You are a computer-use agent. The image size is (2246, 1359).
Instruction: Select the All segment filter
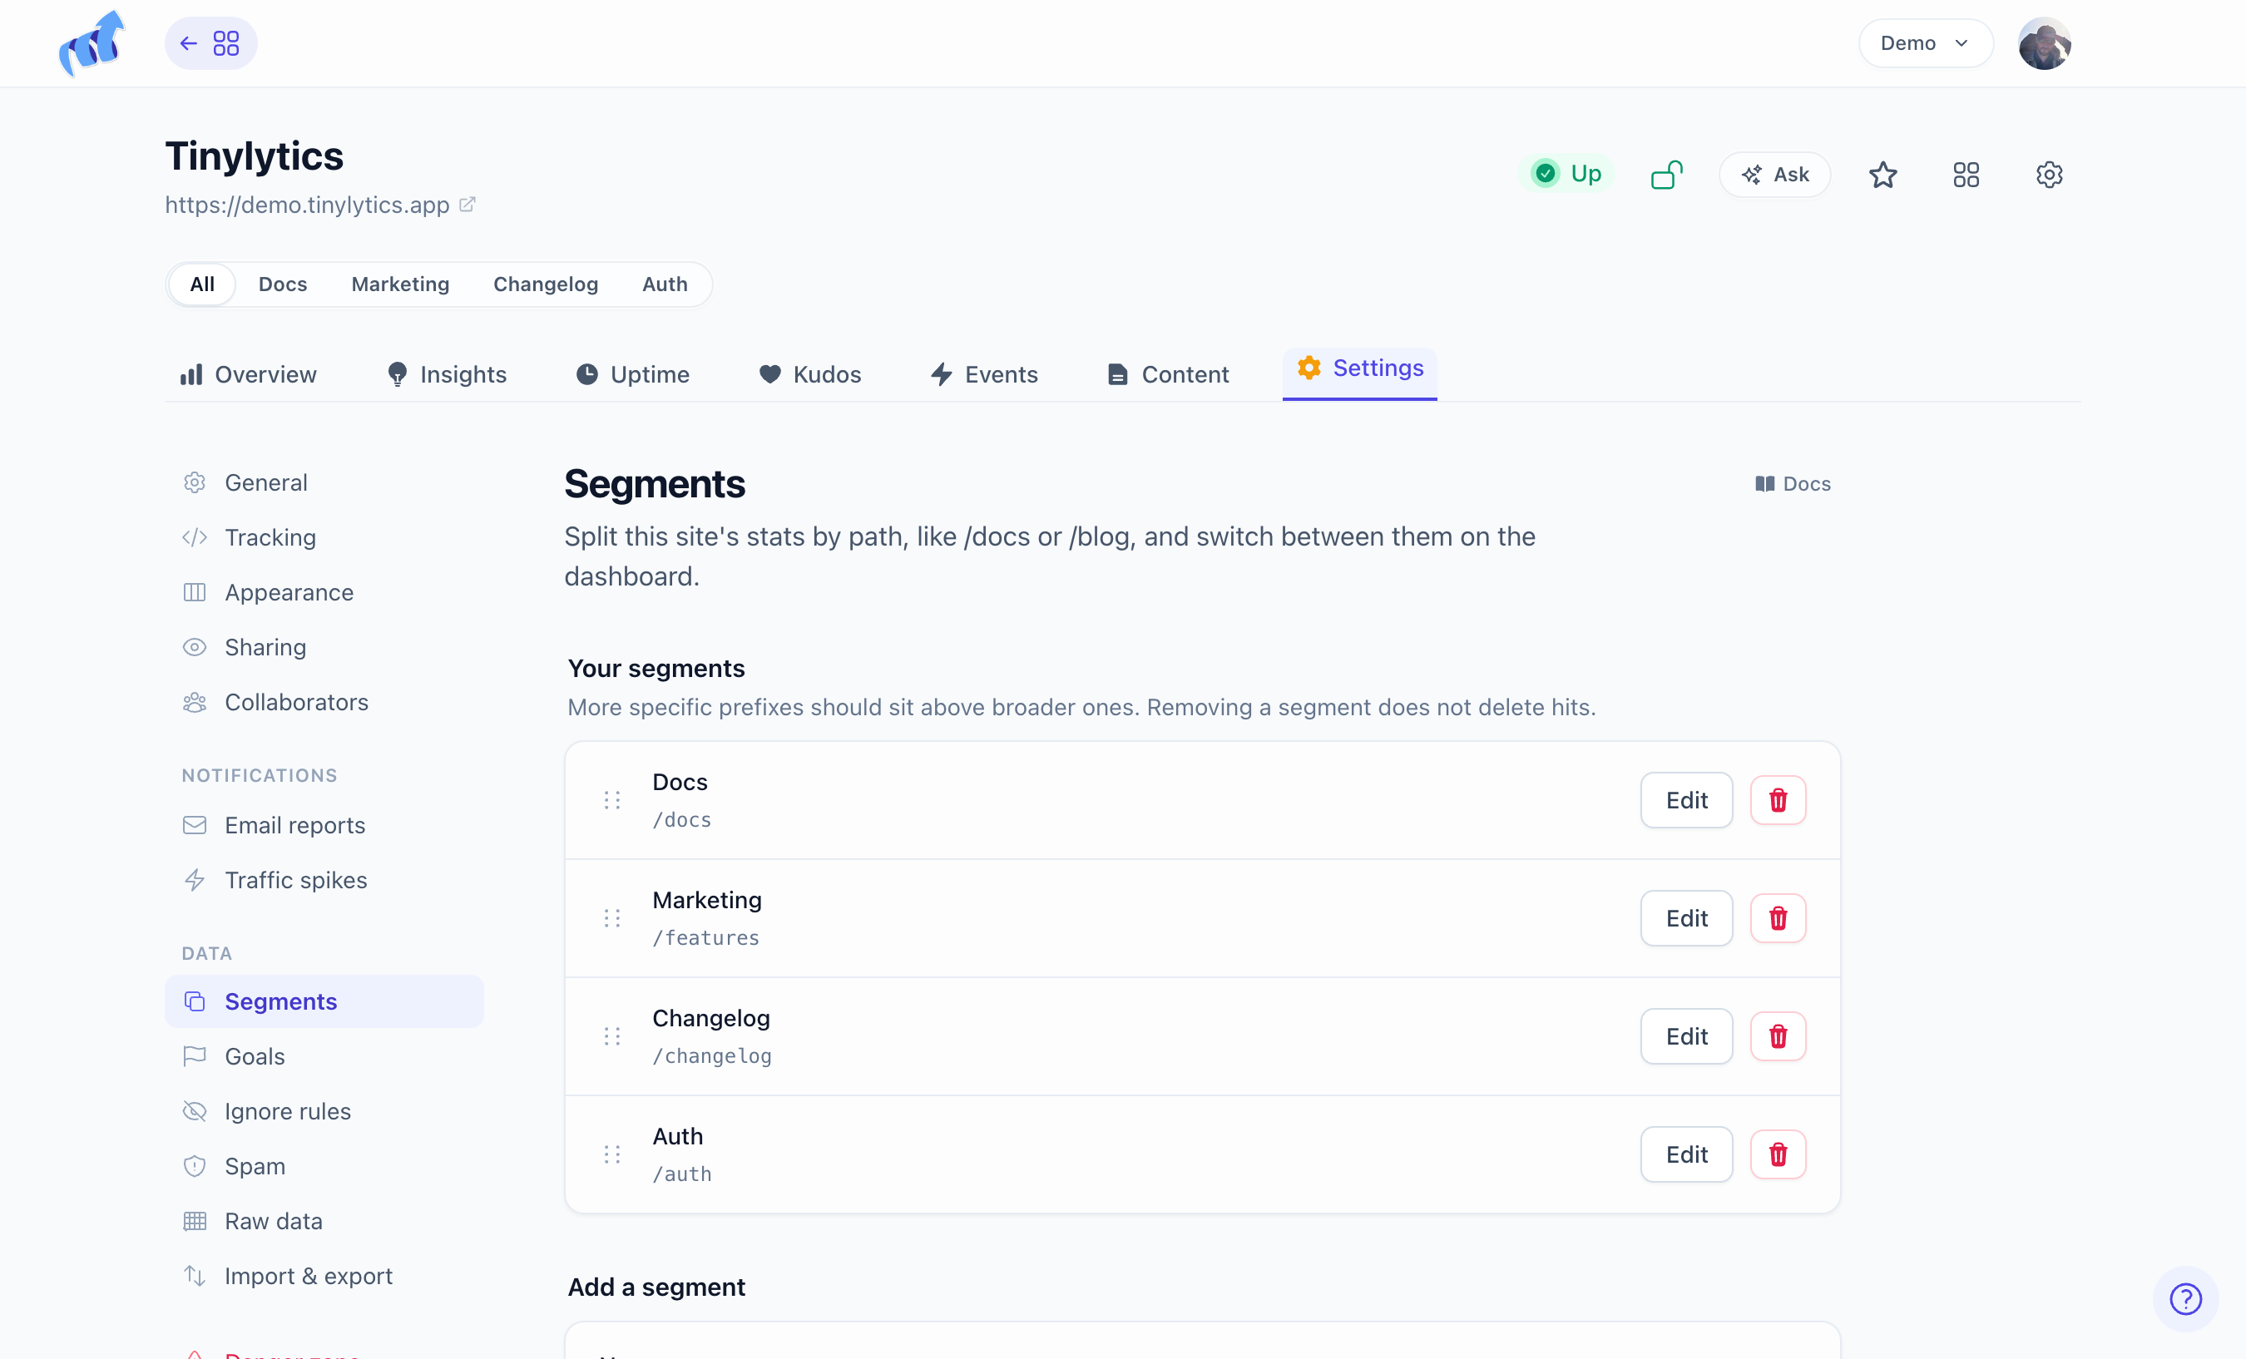pos(202,284)
